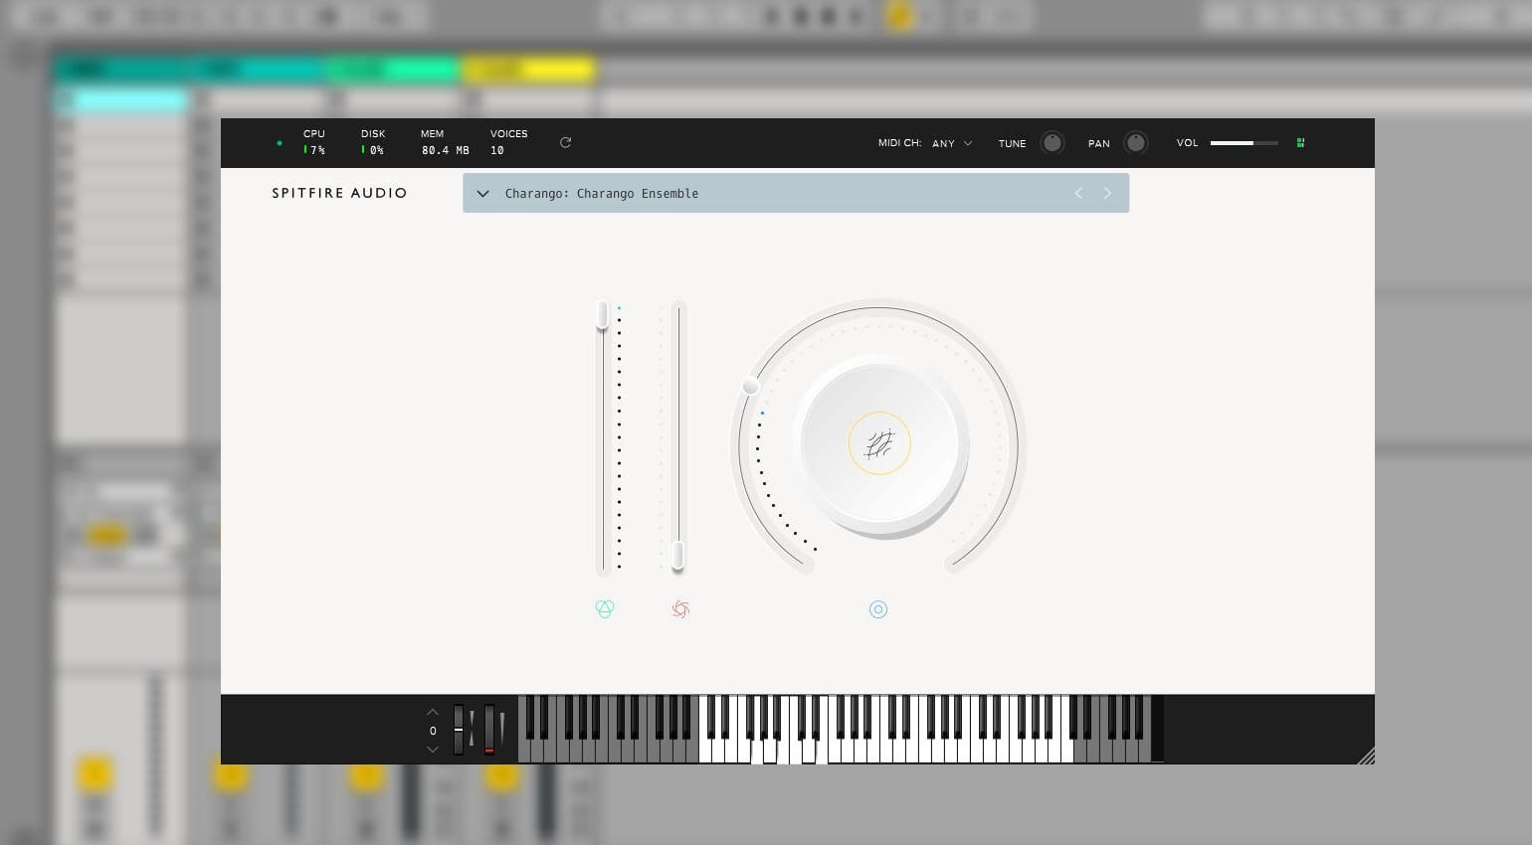Viewport: 1532px width, 845px height.
Task: Click the PAN knob
Action: (x=1135, y=143)
